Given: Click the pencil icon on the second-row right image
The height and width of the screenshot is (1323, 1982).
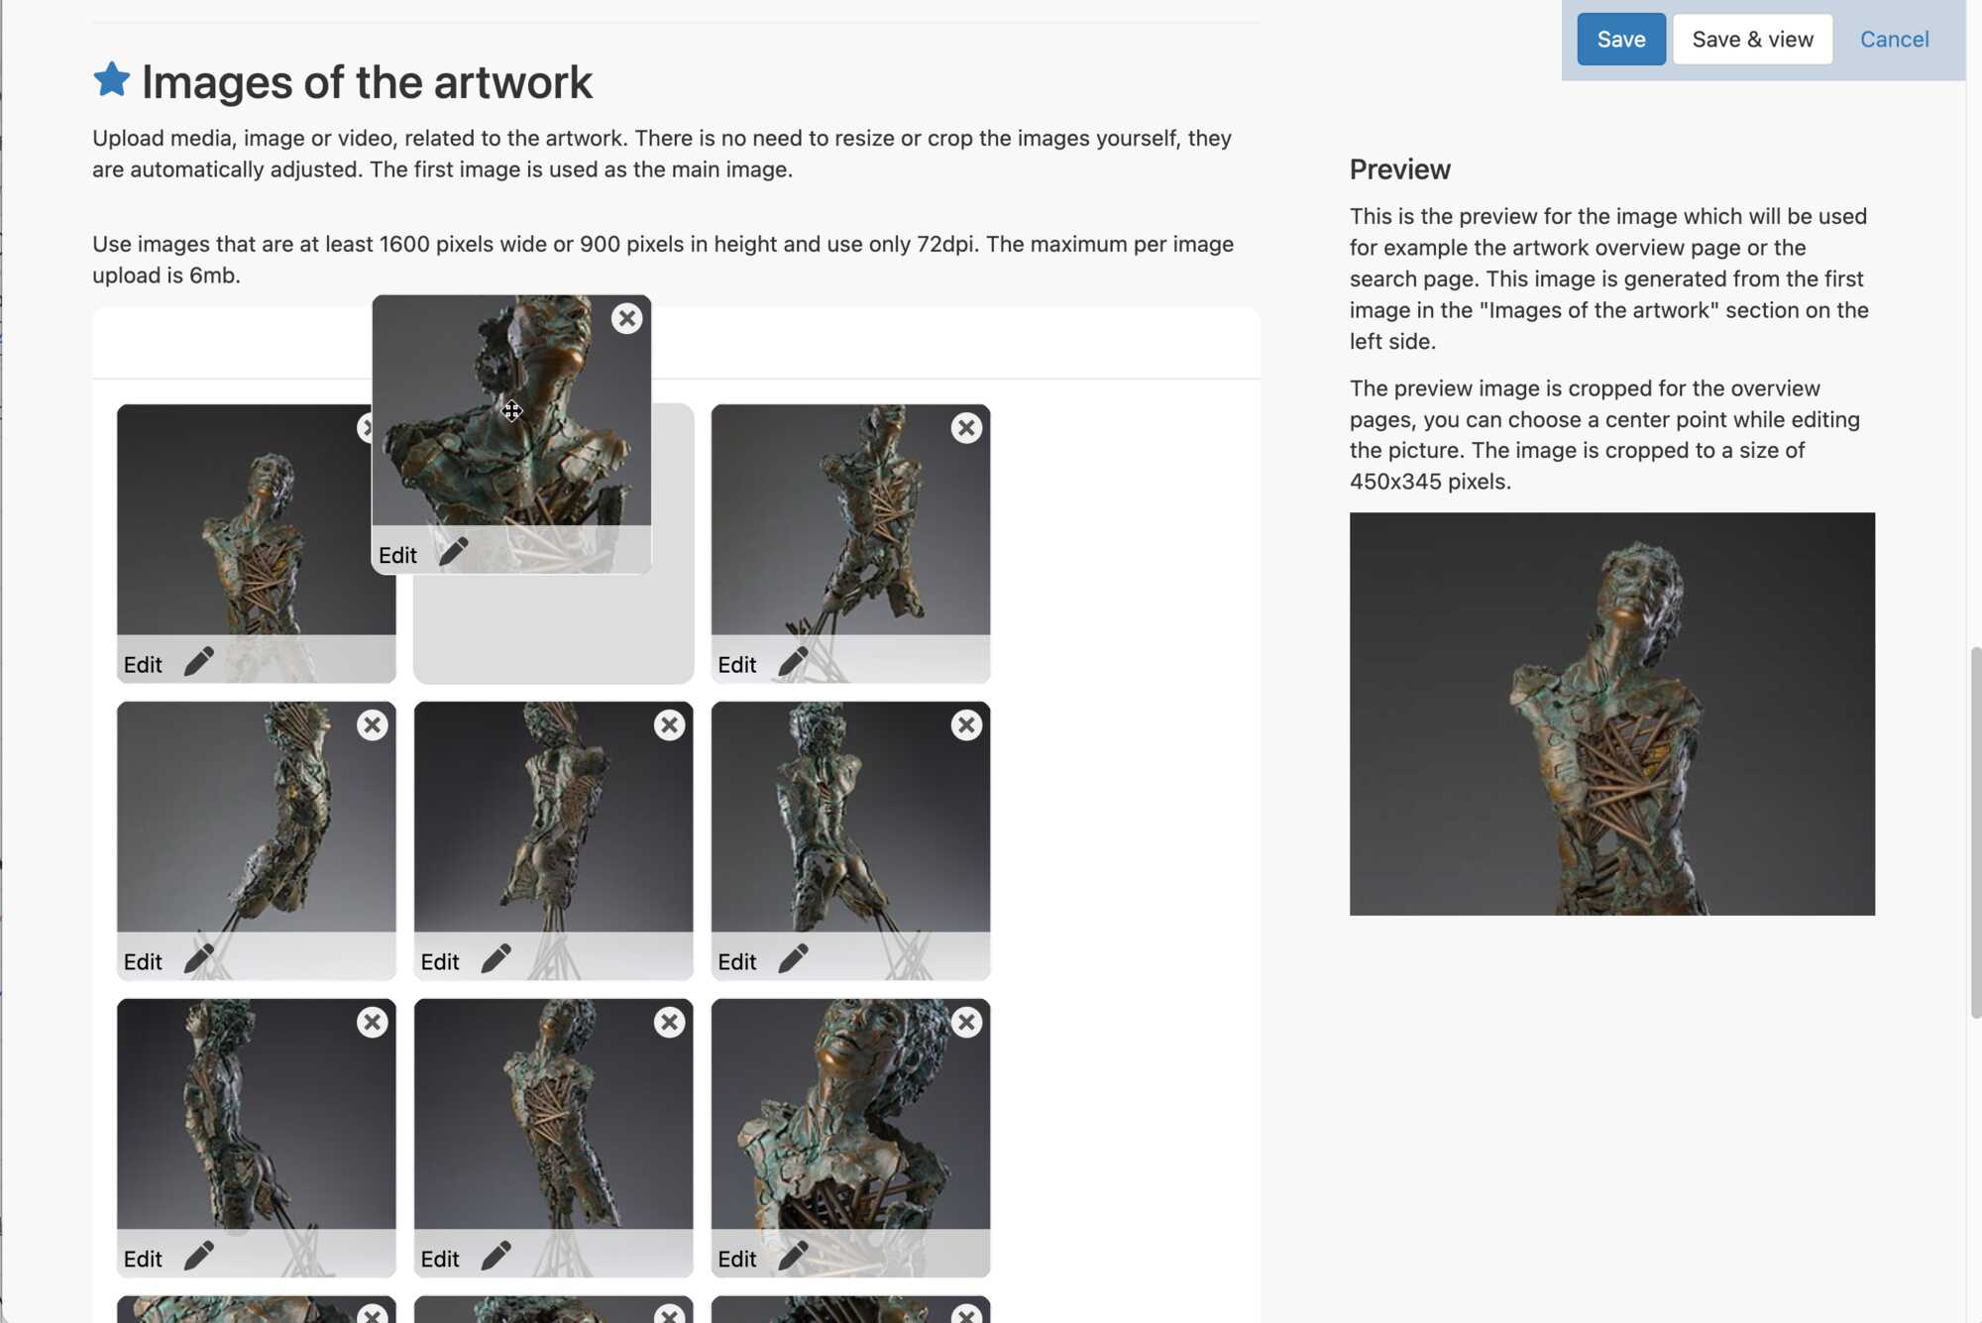Looking at the screenshot, I should click(793, 958).
